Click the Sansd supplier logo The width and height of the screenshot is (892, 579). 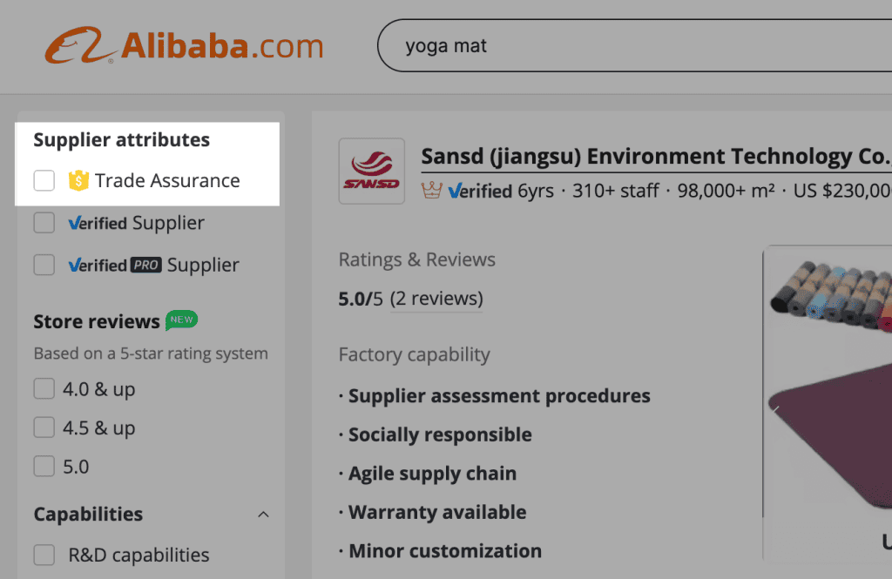click(x=372, y=172)
